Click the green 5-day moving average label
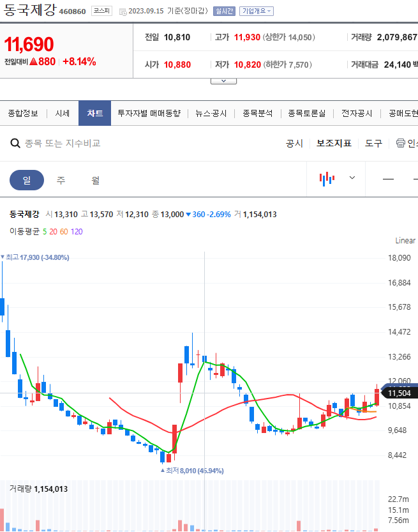The height and width of the screenshot is (532, 418). (45, 232)
